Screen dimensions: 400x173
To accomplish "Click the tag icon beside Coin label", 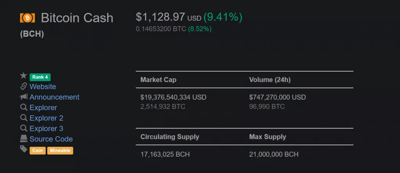I will 23,149.
